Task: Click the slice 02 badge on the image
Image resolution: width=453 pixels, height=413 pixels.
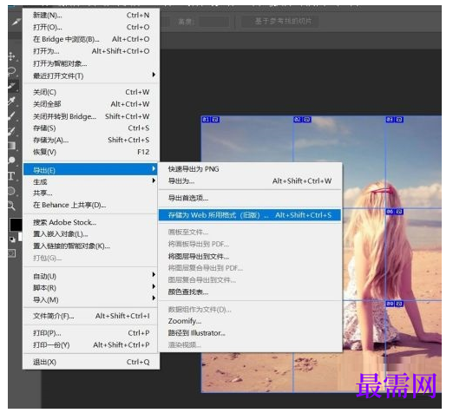Action: coord(302,120)
